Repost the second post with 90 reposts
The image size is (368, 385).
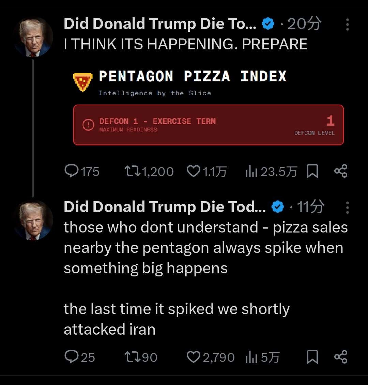132,357
